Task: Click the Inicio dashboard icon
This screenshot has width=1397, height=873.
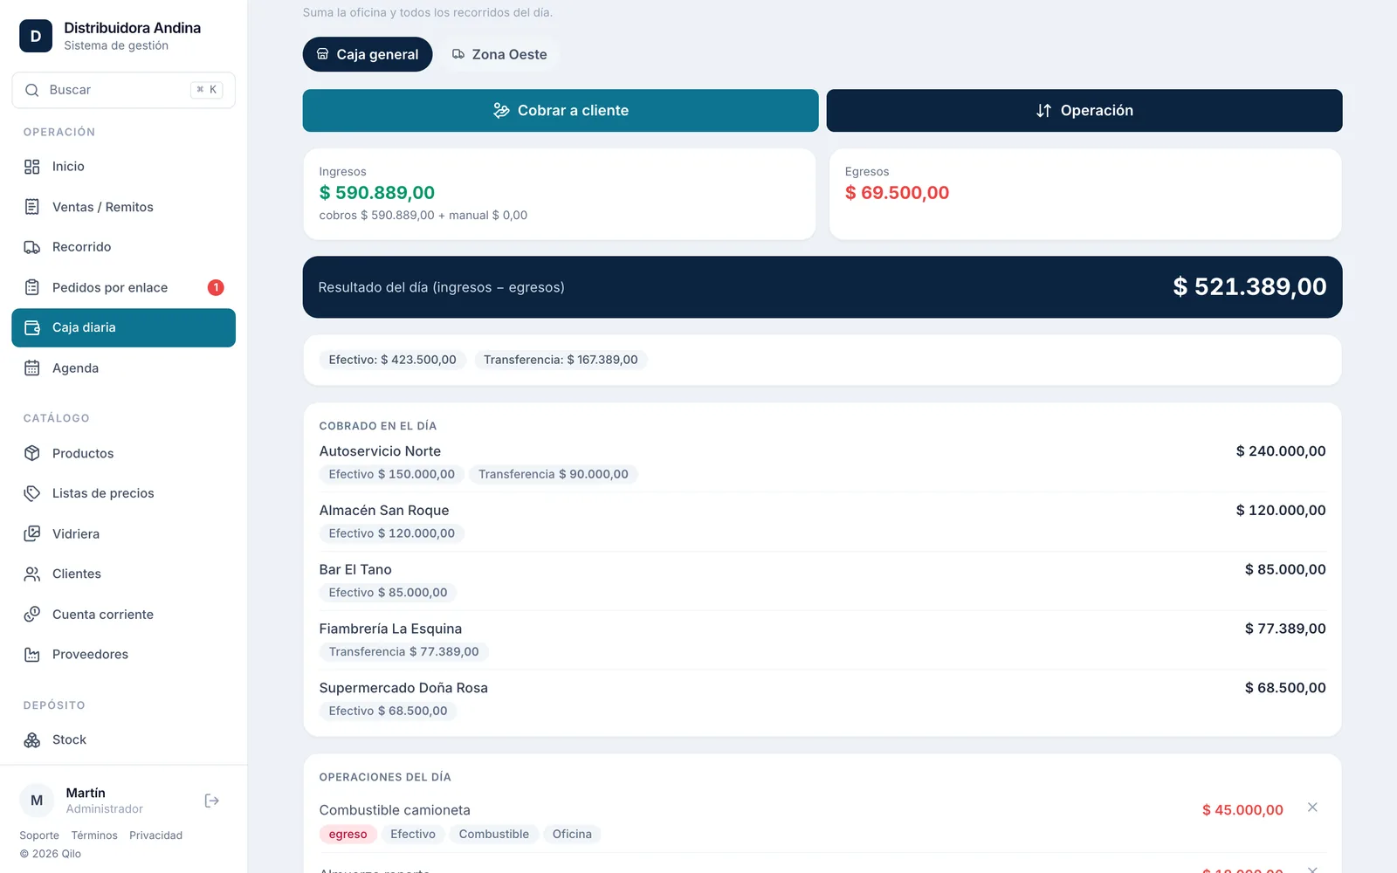Action: tap(32, 167)
